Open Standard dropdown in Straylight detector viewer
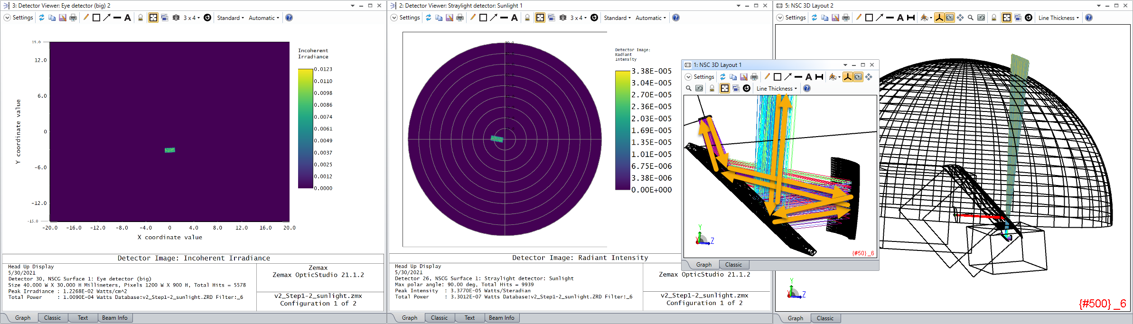The height and width of the screenshot is (324, 1133). coord(618,18)
